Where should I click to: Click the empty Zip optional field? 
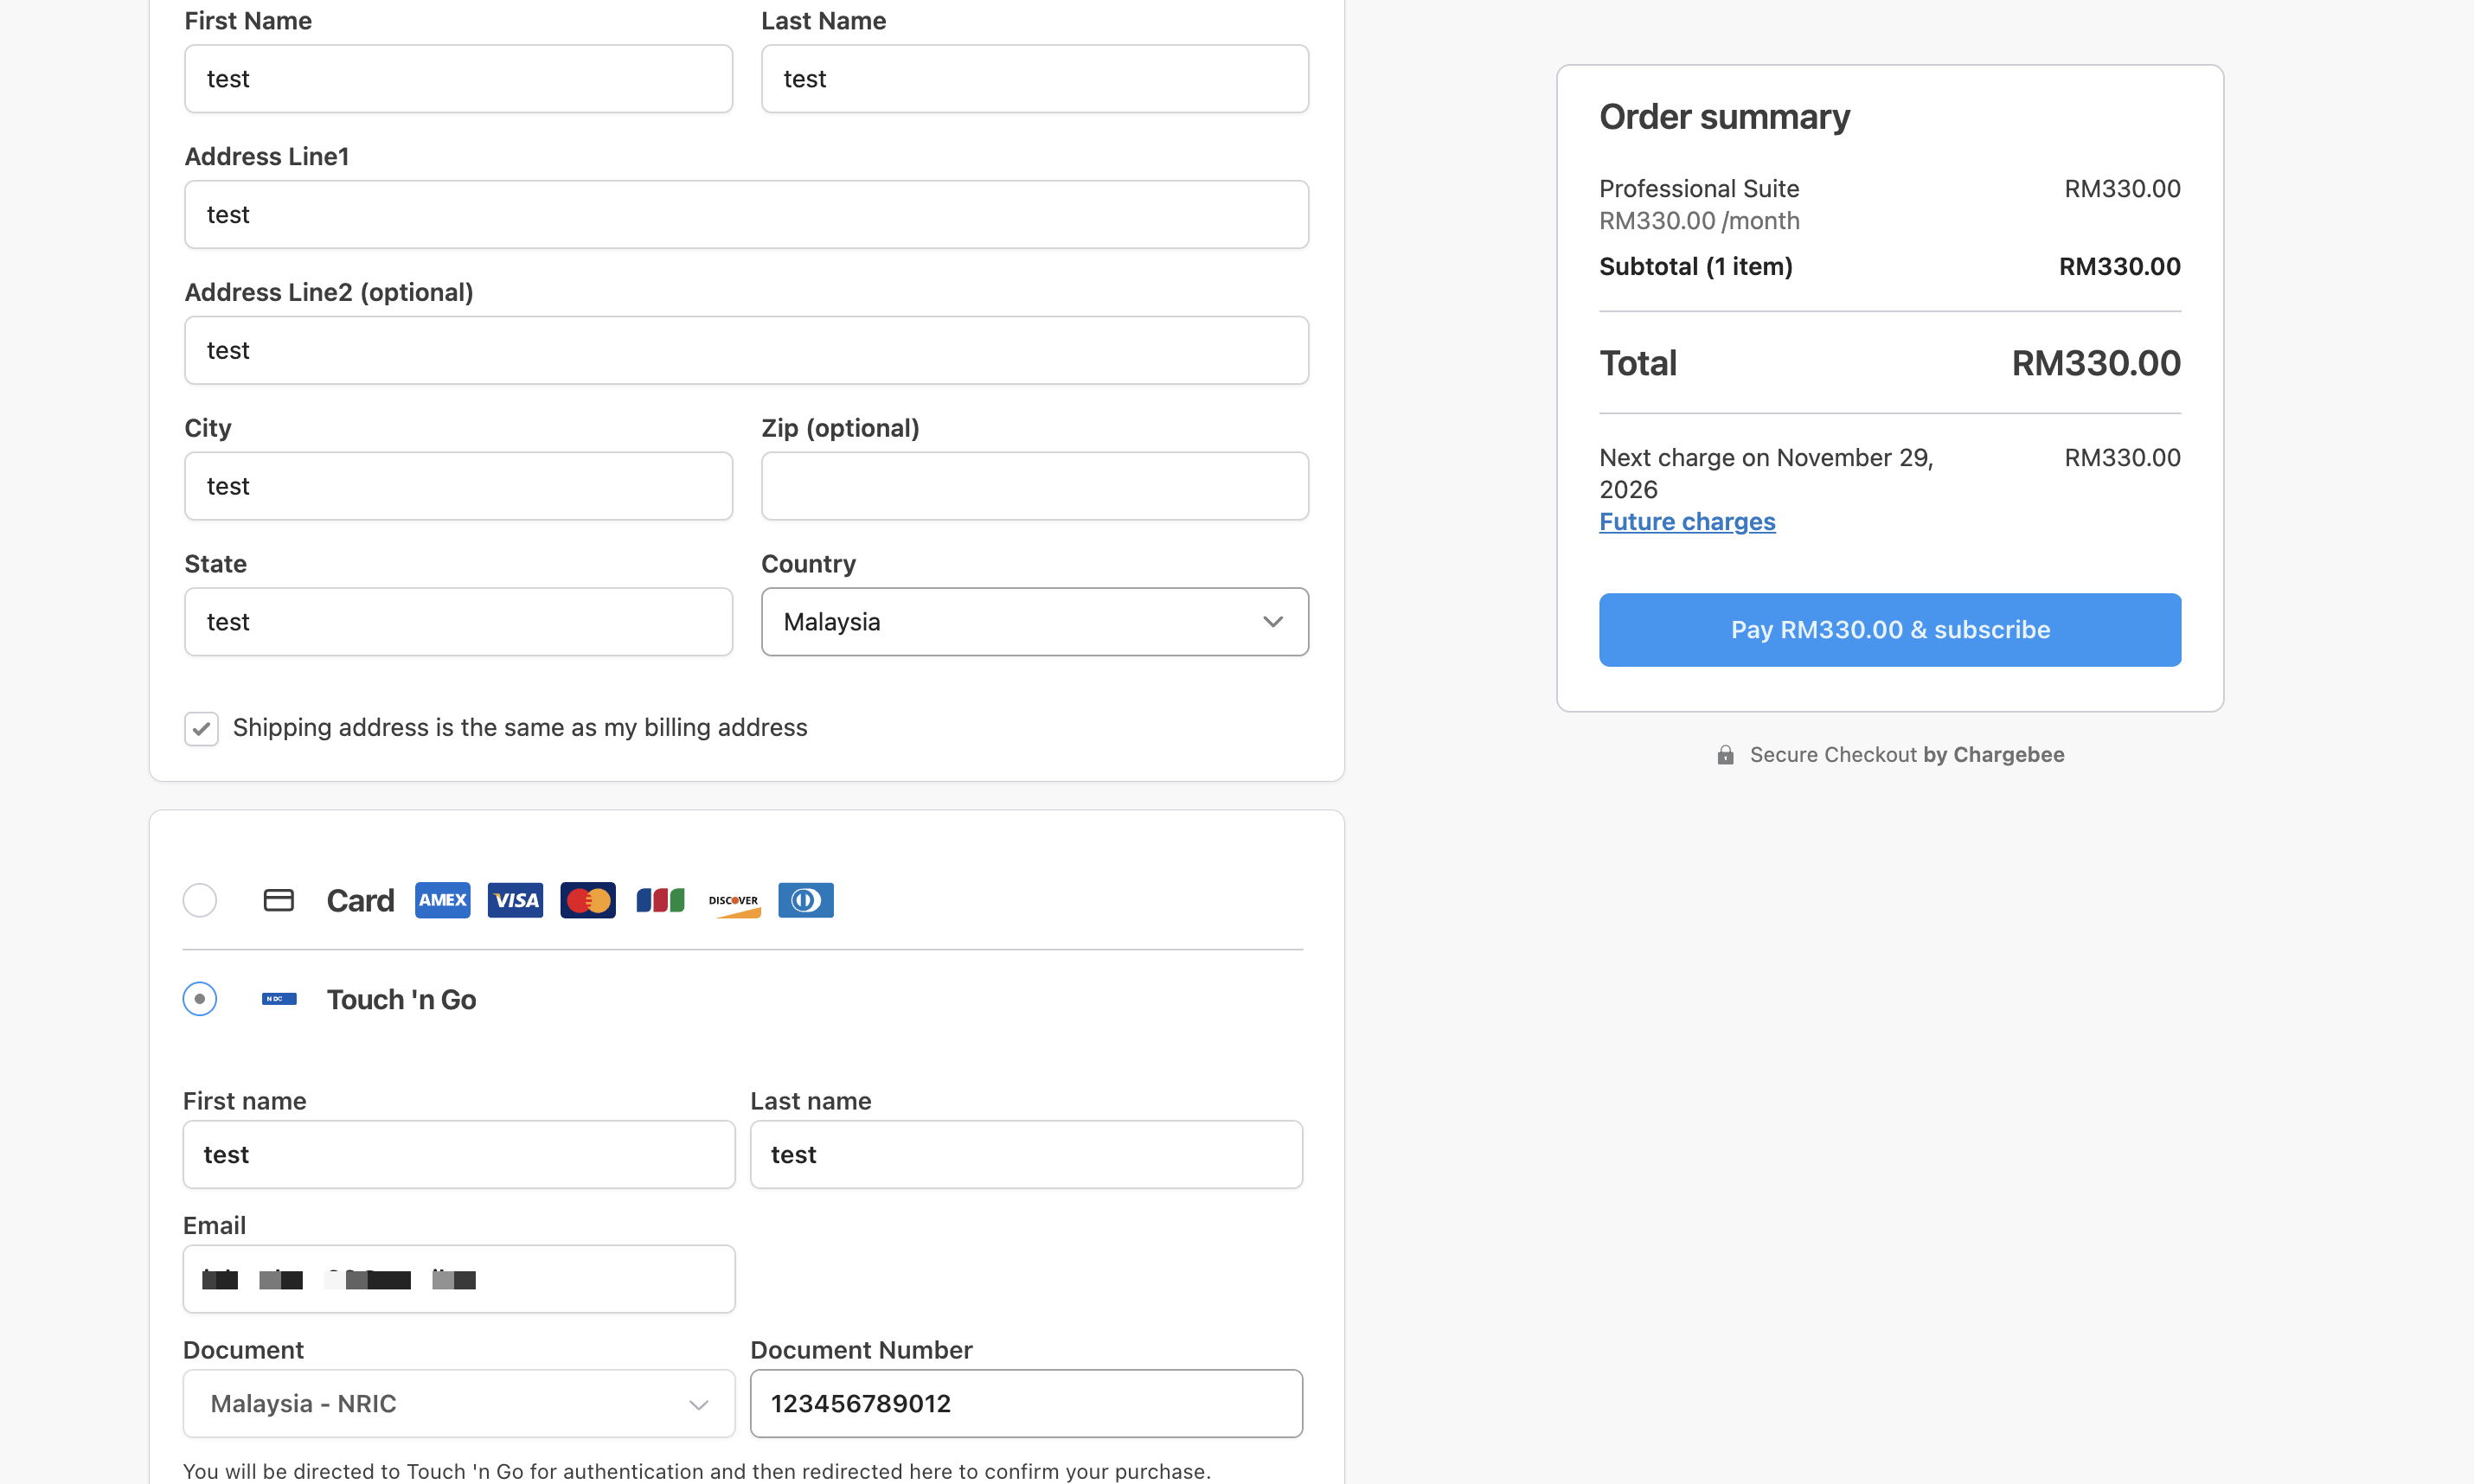1035,486
